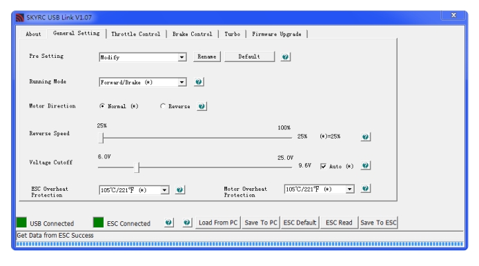
Task: Click help icon next to ESC Overheat Protection dropdown
Action: pos(180,190)
